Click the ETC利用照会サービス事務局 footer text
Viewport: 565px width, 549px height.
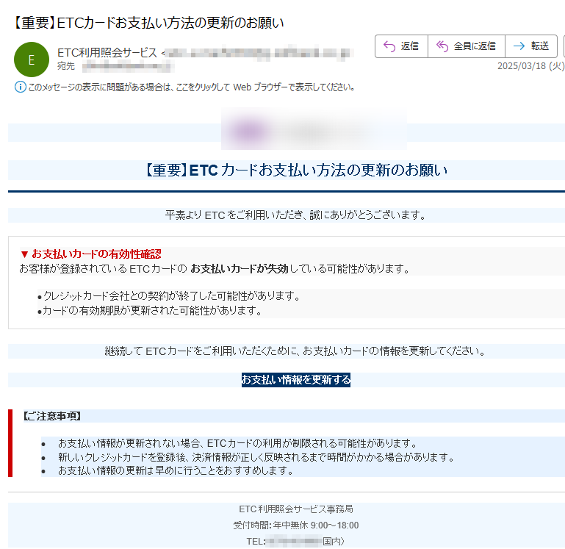point(296,509)
